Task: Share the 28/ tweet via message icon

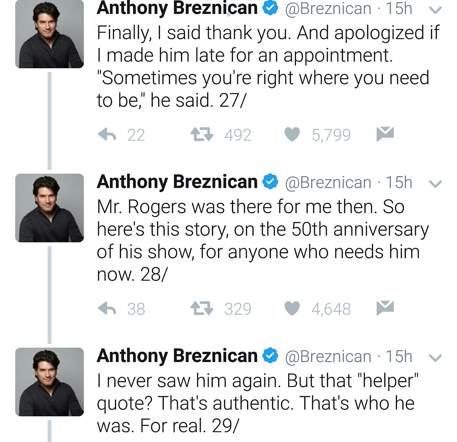Action: coord(385,308)
